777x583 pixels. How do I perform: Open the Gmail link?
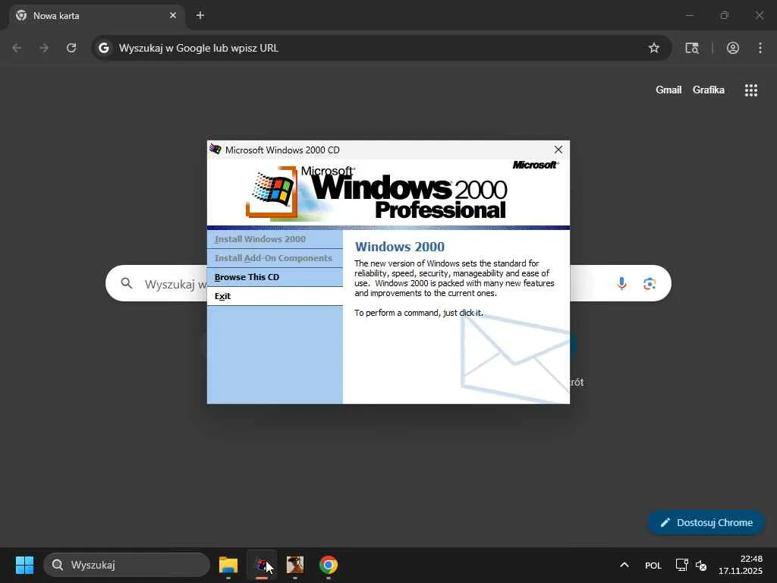point(668,90)
